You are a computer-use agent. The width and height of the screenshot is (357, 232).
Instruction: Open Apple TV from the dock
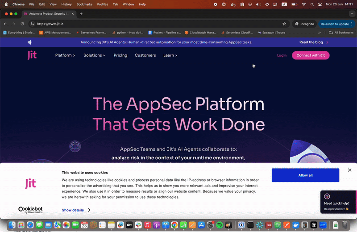click(x=129, y=225)
